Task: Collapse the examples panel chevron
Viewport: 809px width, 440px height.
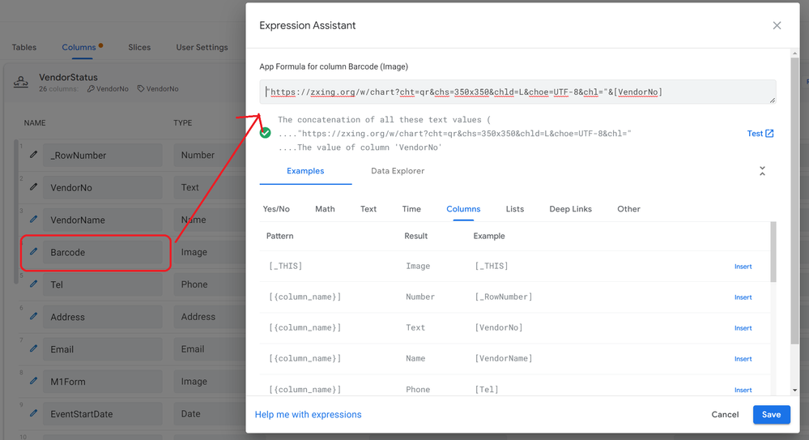Action: tap(762, 171)
